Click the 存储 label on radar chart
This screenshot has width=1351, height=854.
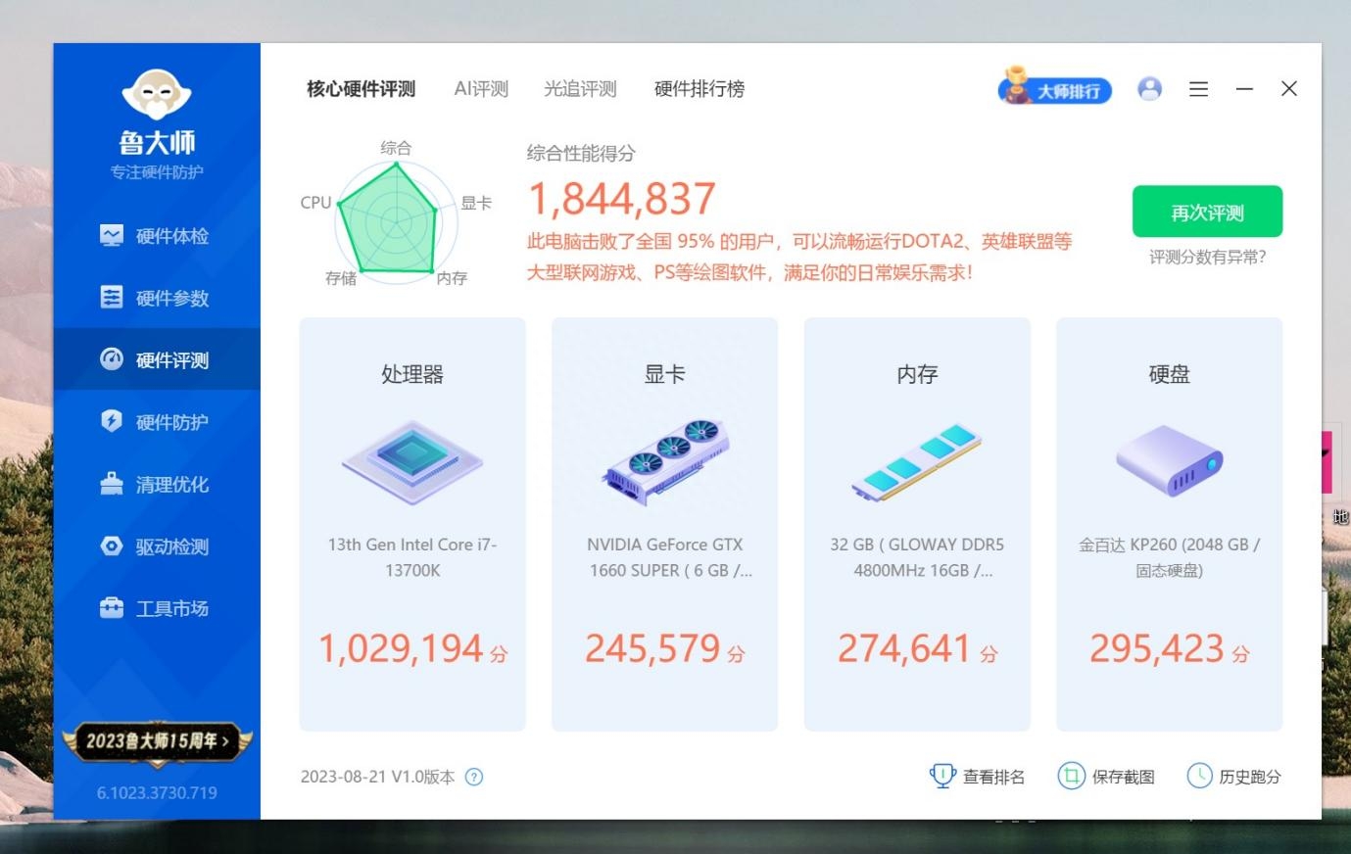pos(341,278)
